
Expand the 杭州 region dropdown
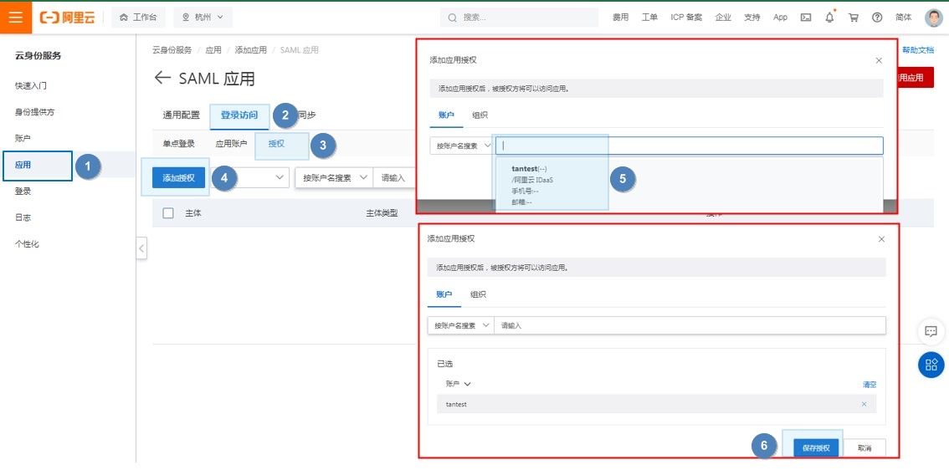[203, 18]
